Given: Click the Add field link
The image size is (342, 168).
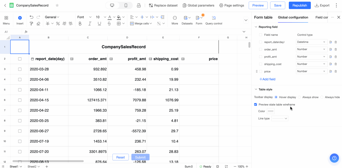Looking at the screenshot, I should pos(267,79).
